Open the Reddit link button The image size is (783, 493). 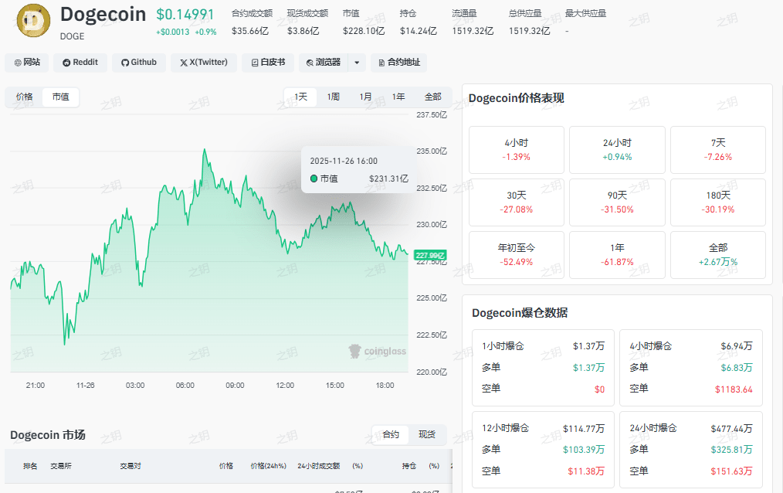(80, 63)
